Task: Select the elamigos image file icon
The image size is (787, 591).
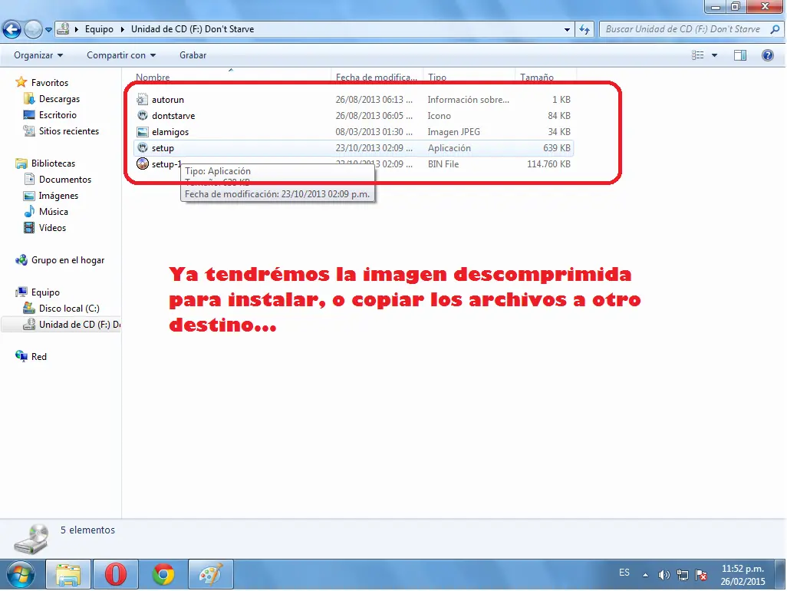Action: pos(143,131)
